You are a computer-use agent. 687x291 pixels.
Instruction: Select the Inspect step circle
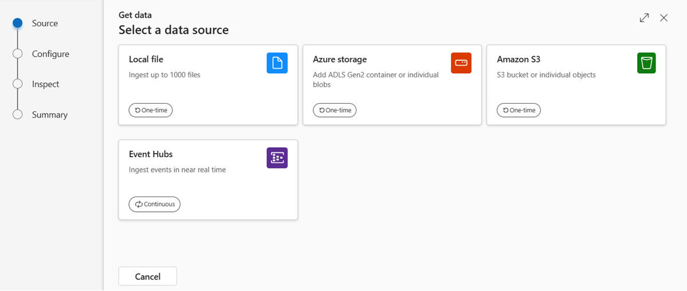pyautogui.click(x=18, y=84)
